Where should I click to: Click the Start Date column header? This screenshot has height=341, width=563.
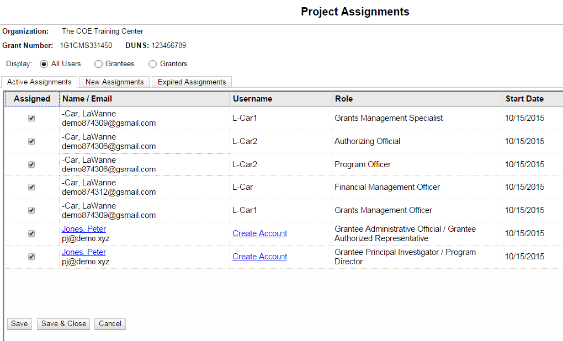click(524, 99)
